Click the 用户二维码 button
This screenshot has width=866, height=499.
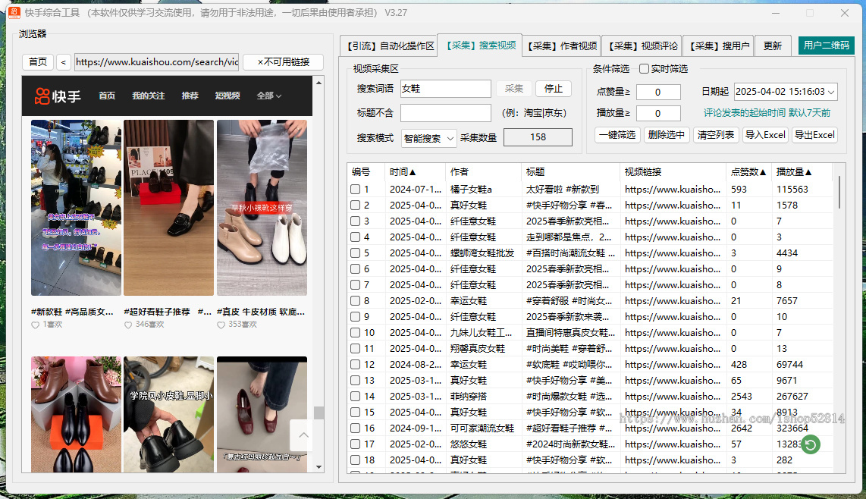827,46
